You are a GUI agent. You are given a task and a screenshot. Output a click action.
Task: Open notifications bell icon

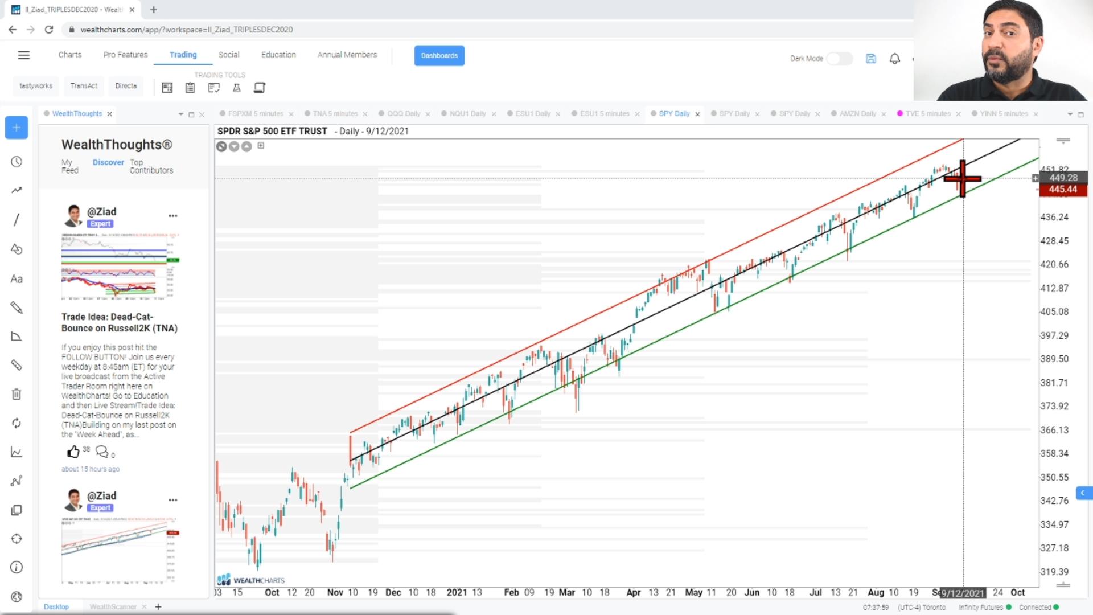tap(895, 59)
